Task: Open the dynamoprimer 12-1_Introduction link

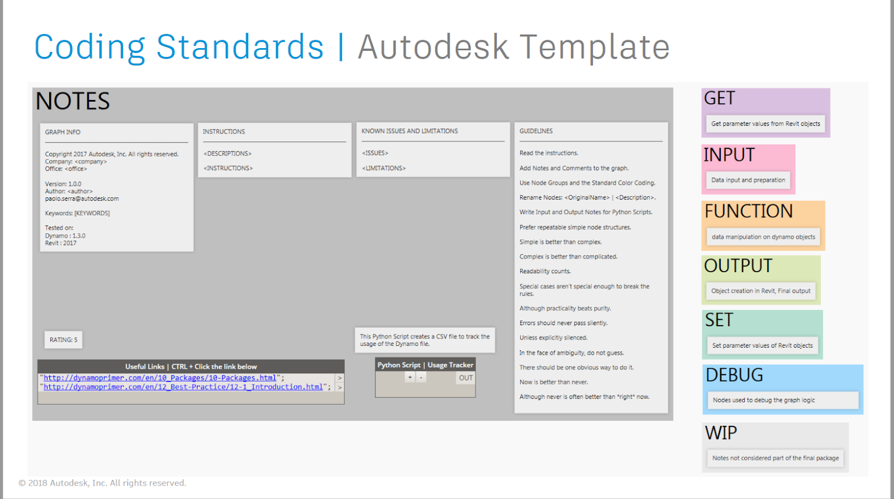Action: click(x=183, y=387)
